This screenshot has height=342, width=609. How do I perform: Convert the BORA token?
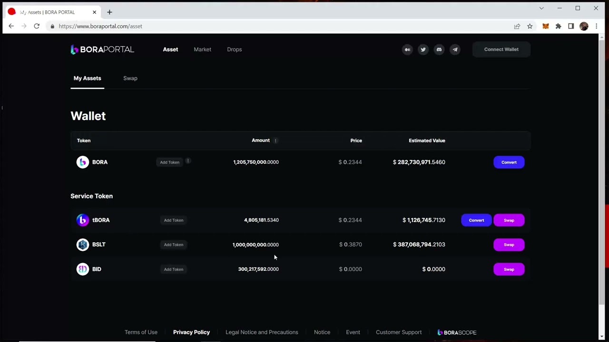pyautogui.click(x=509, y=162)
